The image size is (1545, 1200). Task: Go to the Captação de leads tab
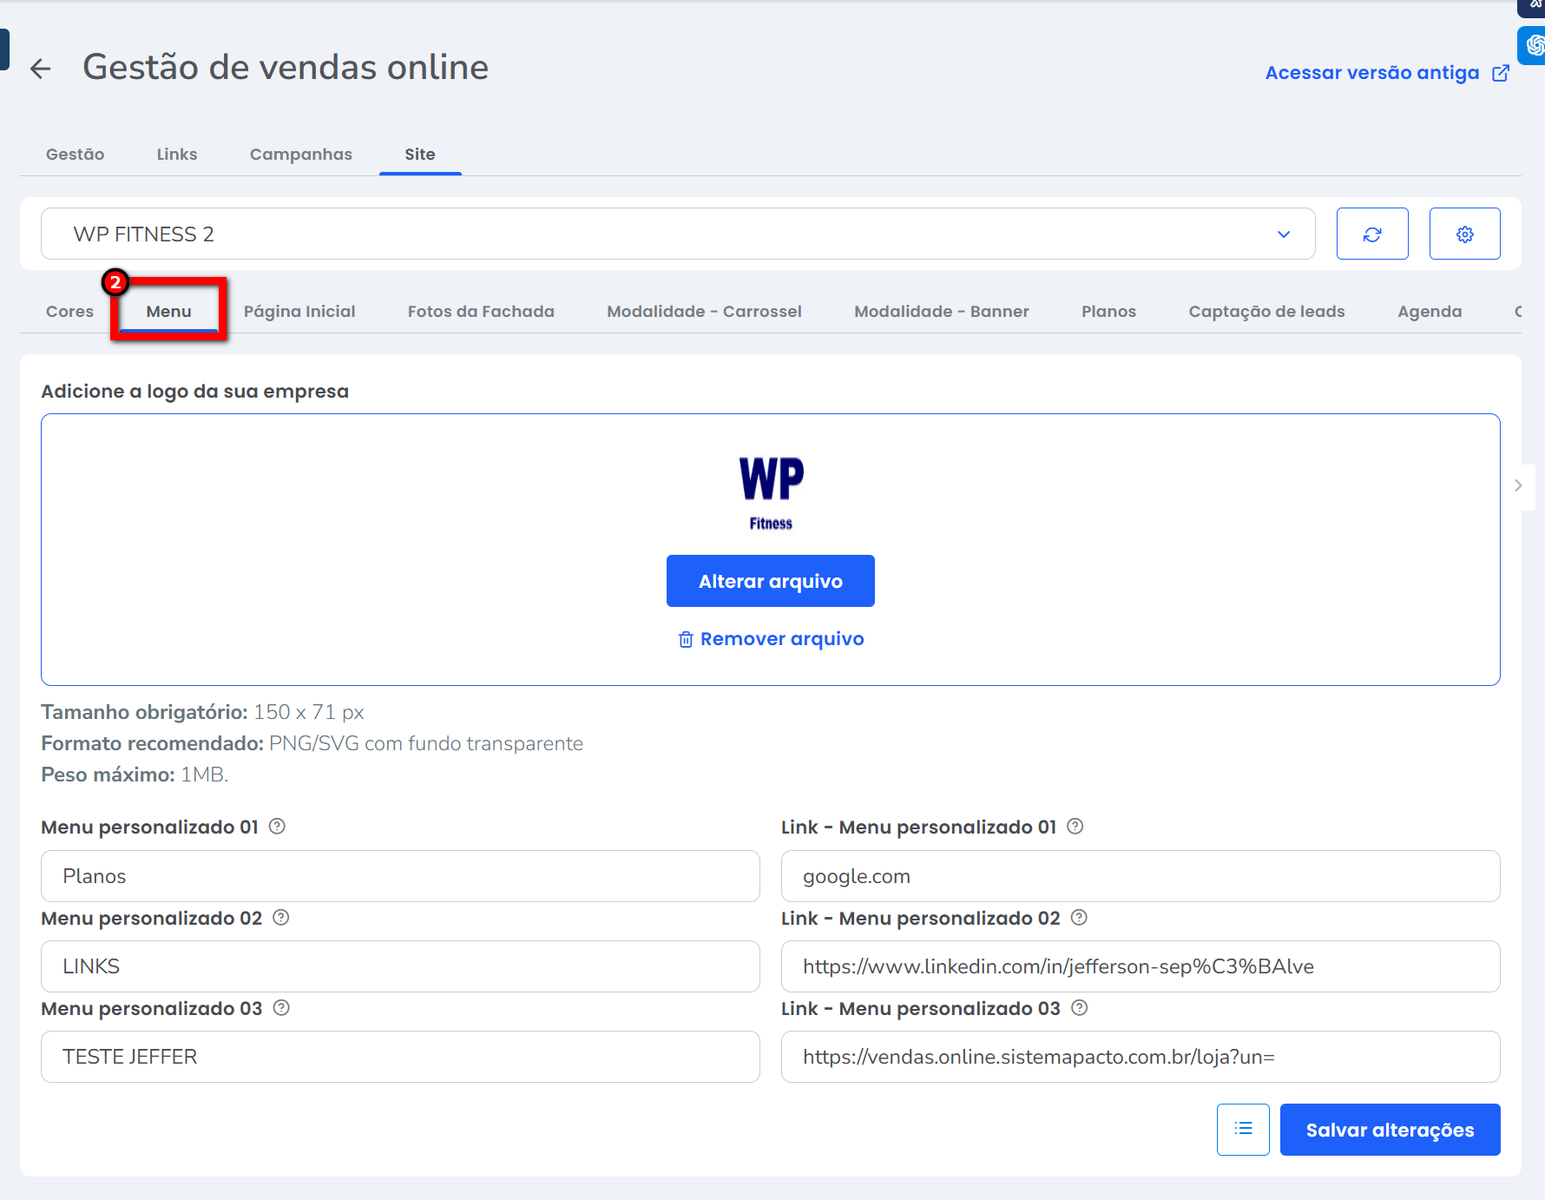point(1266,312)
